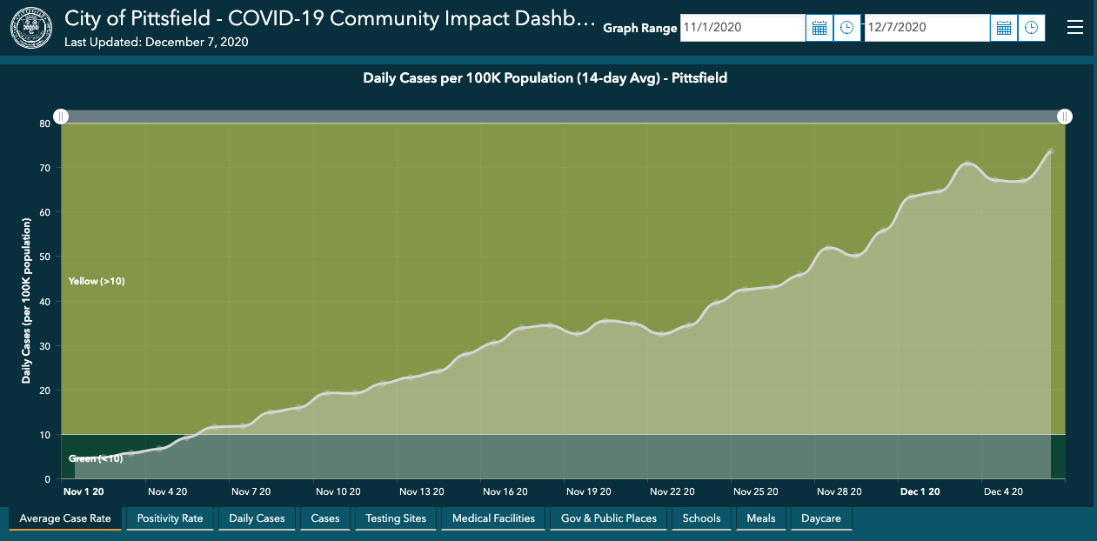The width and height of the screenshot is (1097, 541).
Task: Open the start date calendar picker
Action: [819, 28]
